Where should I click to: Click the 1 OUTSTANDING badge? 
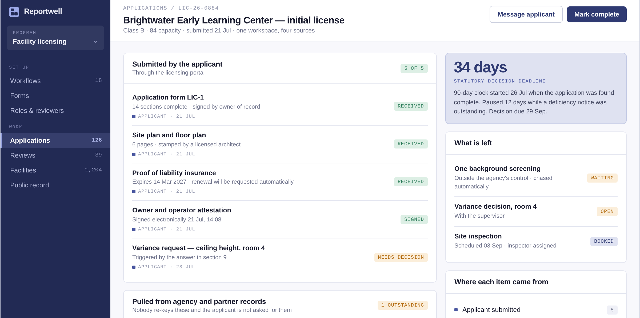[402, 305]
